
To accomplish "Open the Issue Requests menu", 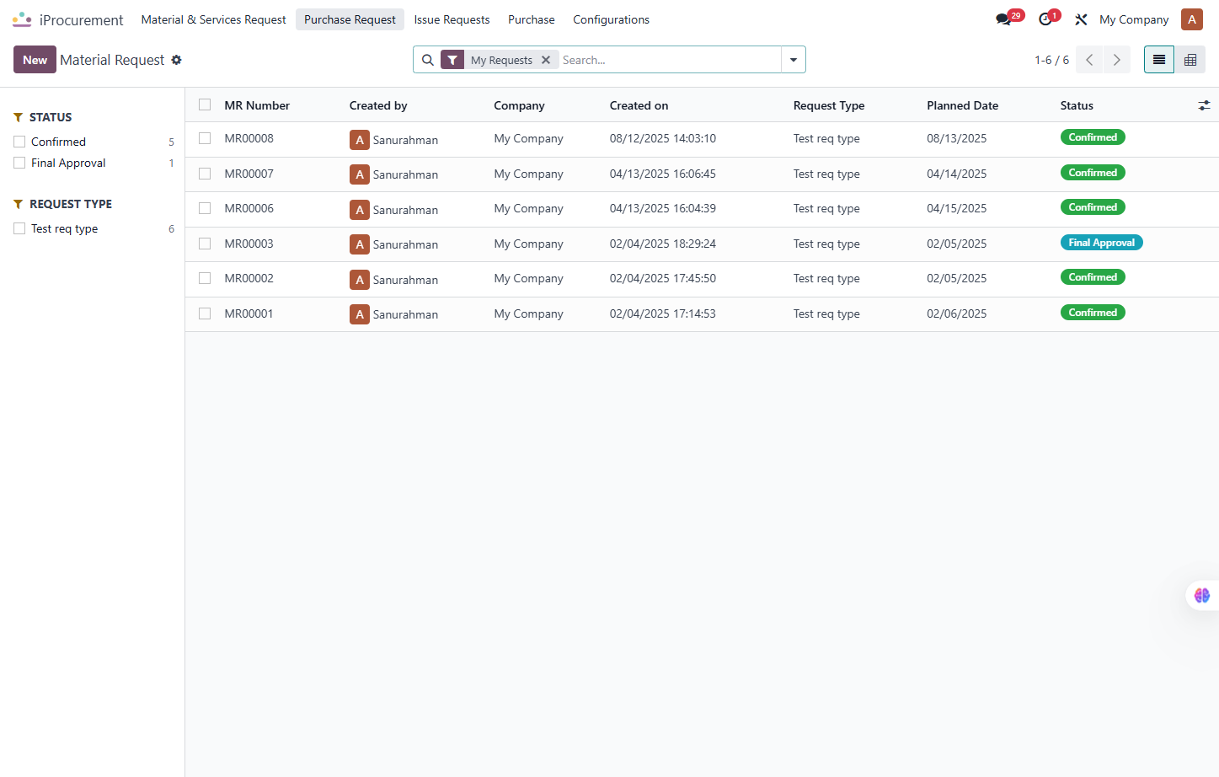I will pos(452,19).
